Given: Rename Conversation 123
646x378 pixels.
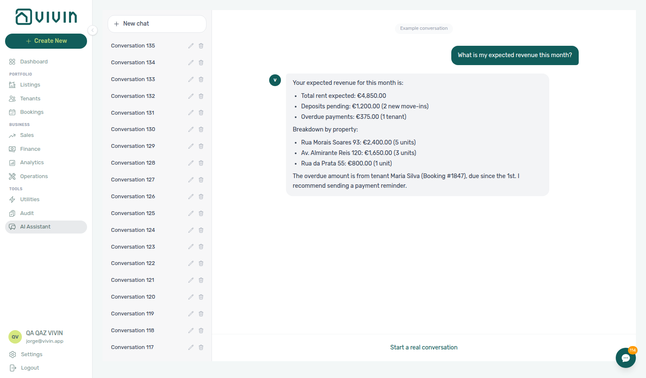Looking at the screenshot, I should [191, 247].
